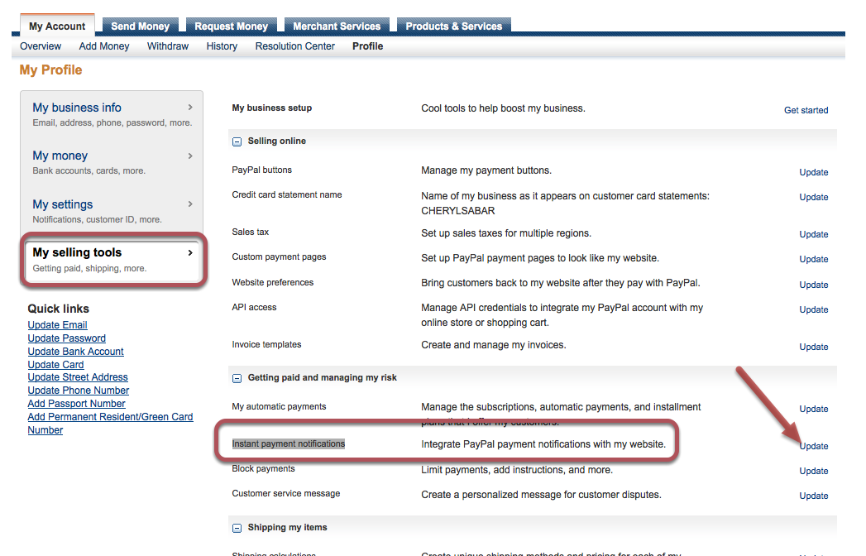The height and width of the screenshot is (556, 866).
Task: Go to Merchant Services tab
Action: tap(337, 26)
